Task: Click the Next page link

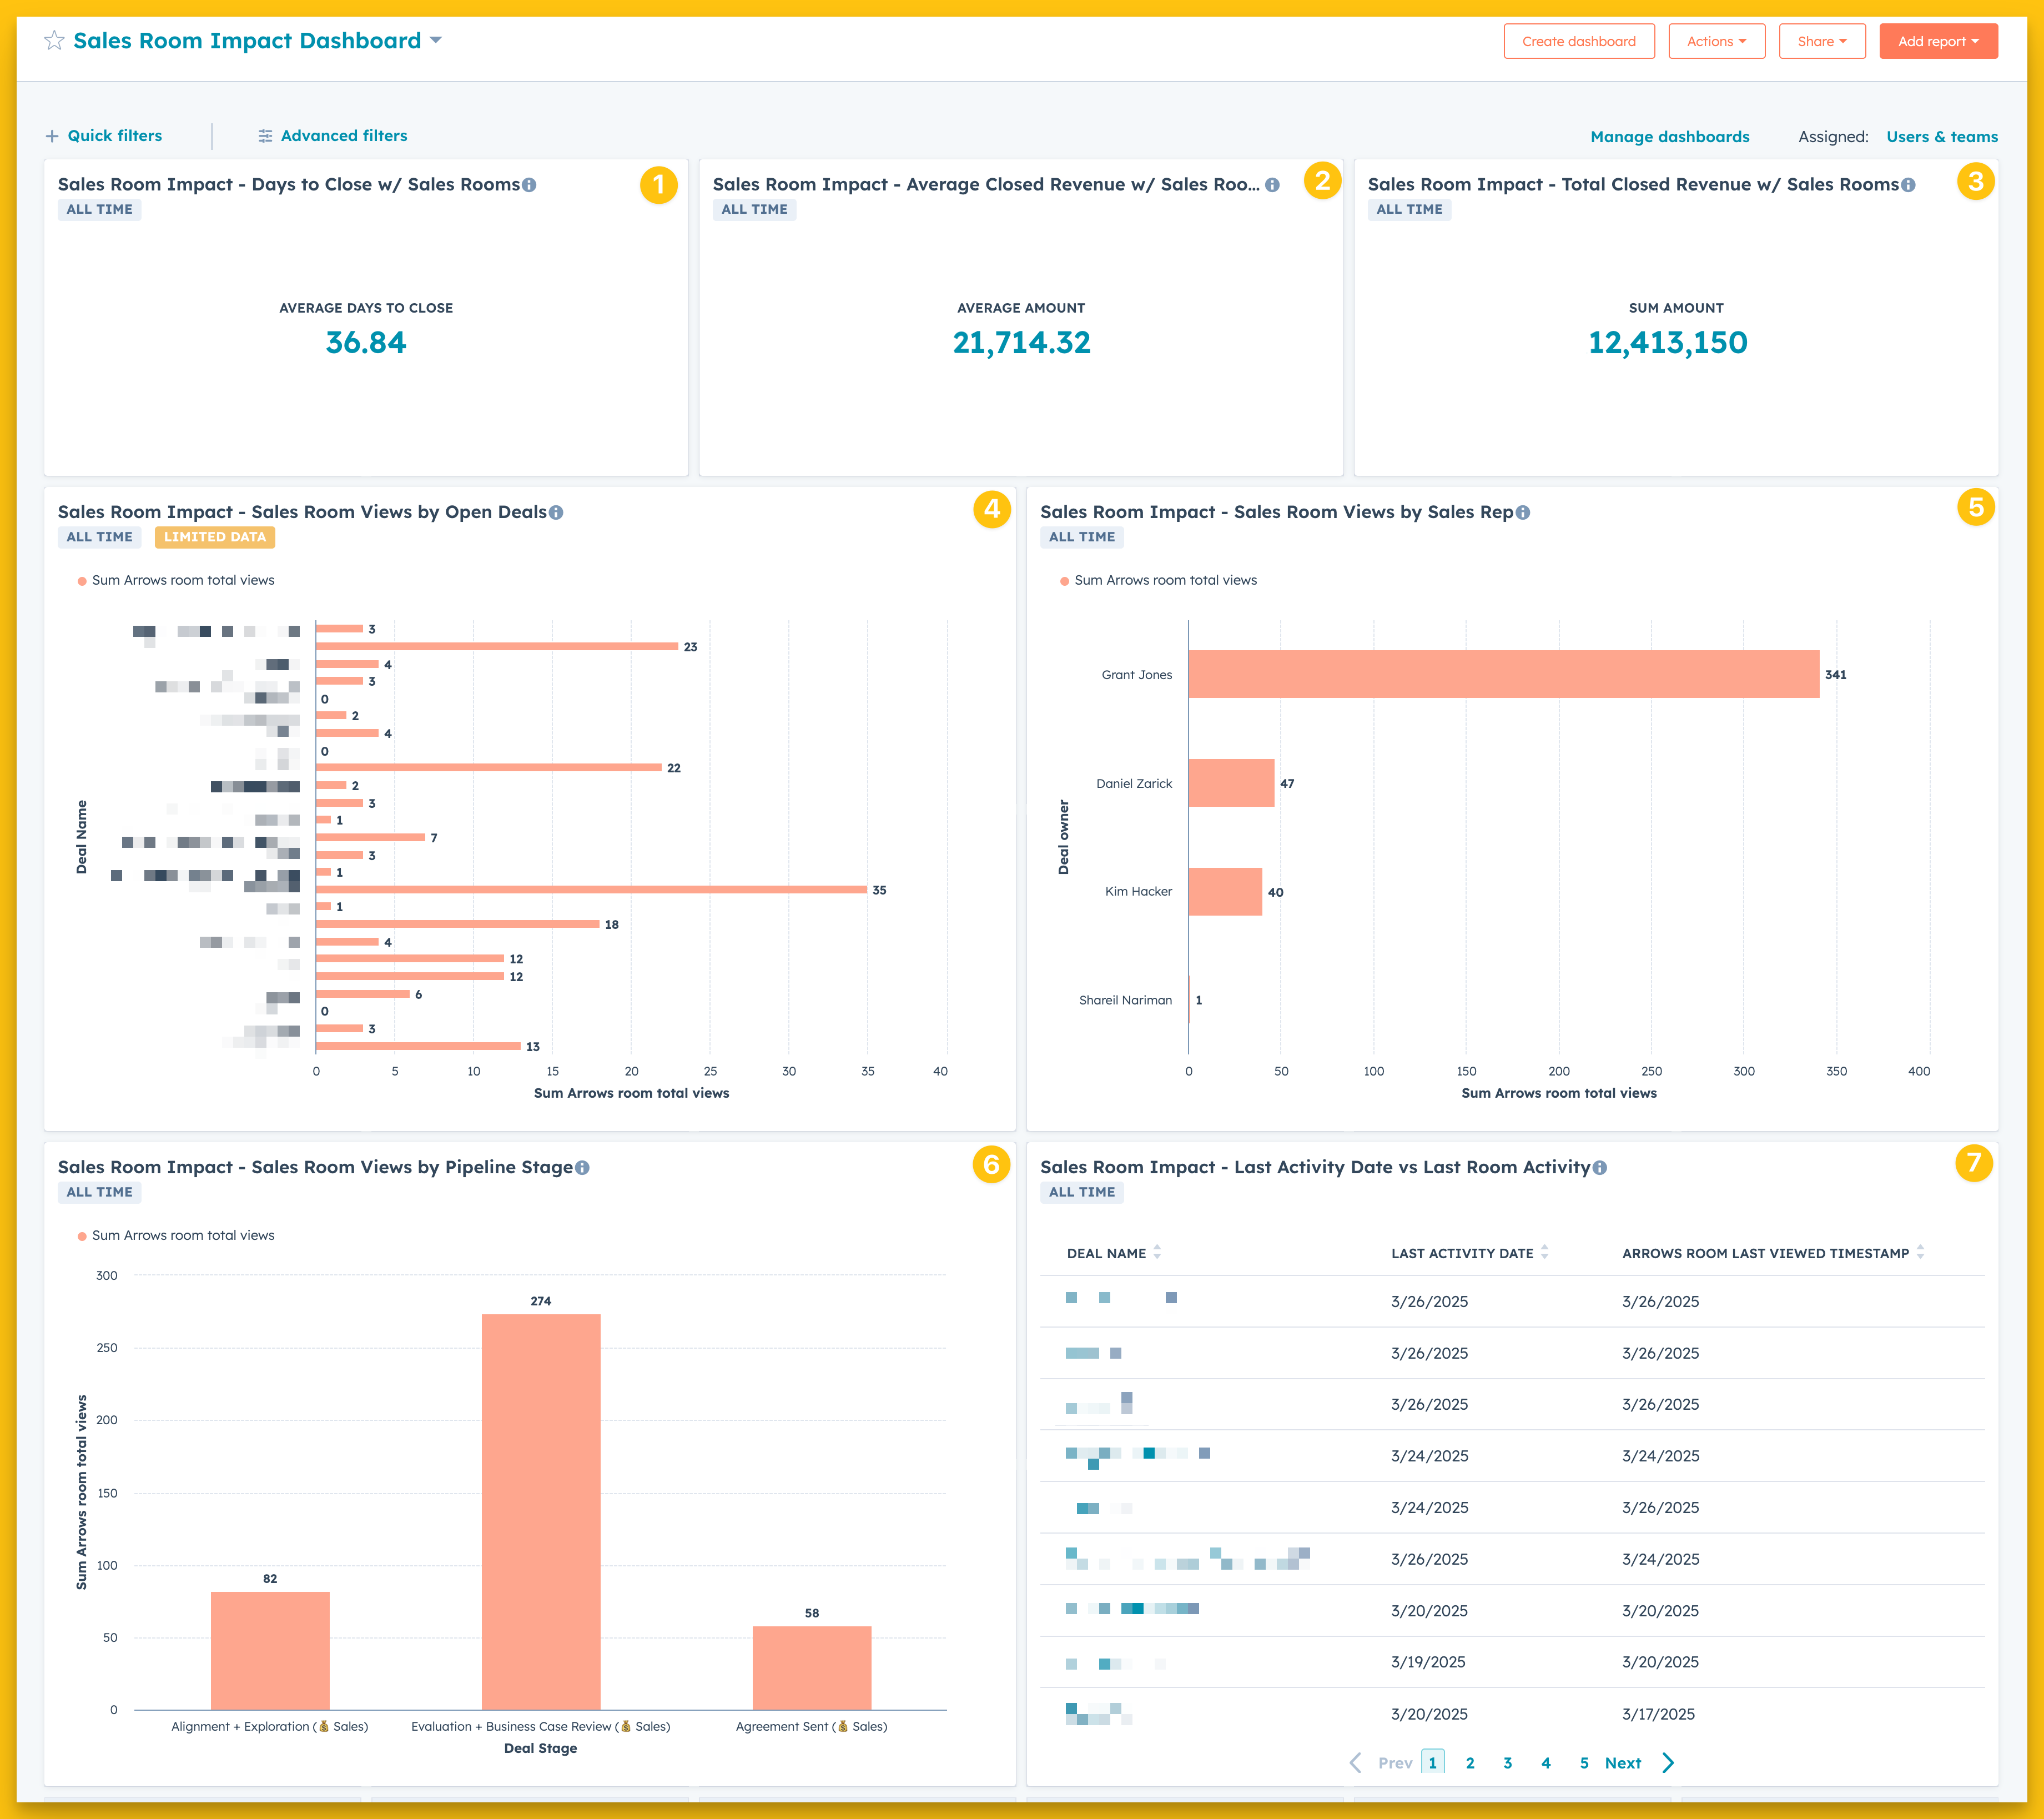Action: (x=1622, y=1763)
